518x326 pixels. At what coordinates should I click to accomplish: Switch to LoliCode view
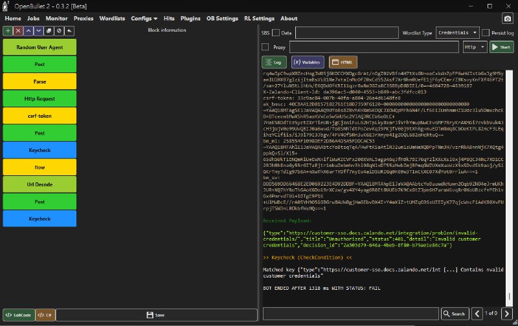click(x=19, y=315)
